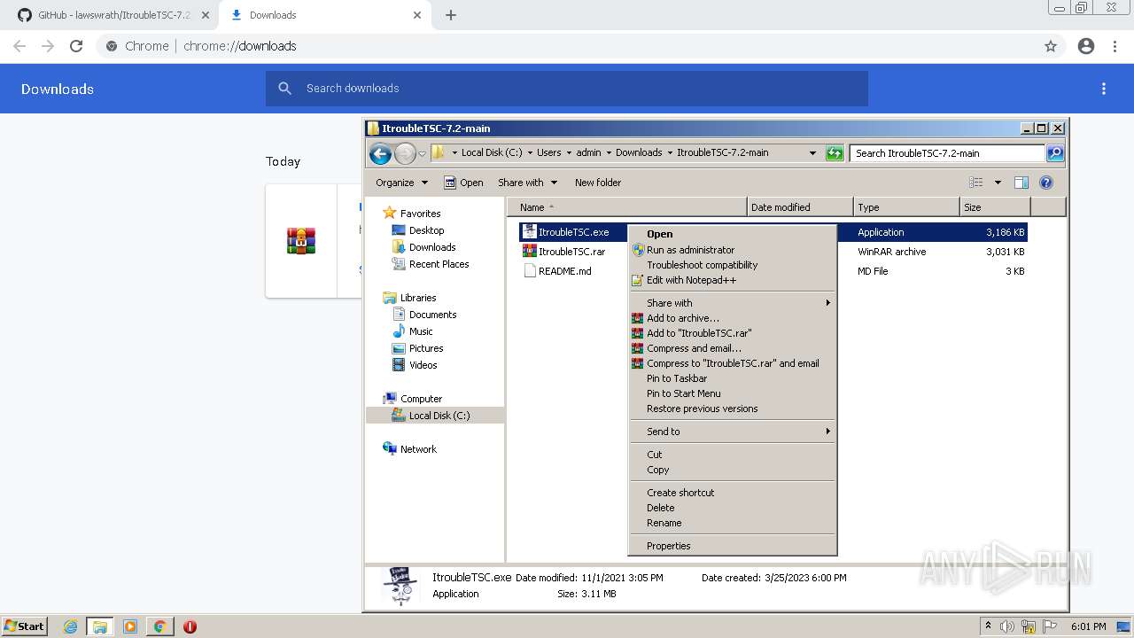
Task: Select the README.md file icon
Action: click(530, 271)
